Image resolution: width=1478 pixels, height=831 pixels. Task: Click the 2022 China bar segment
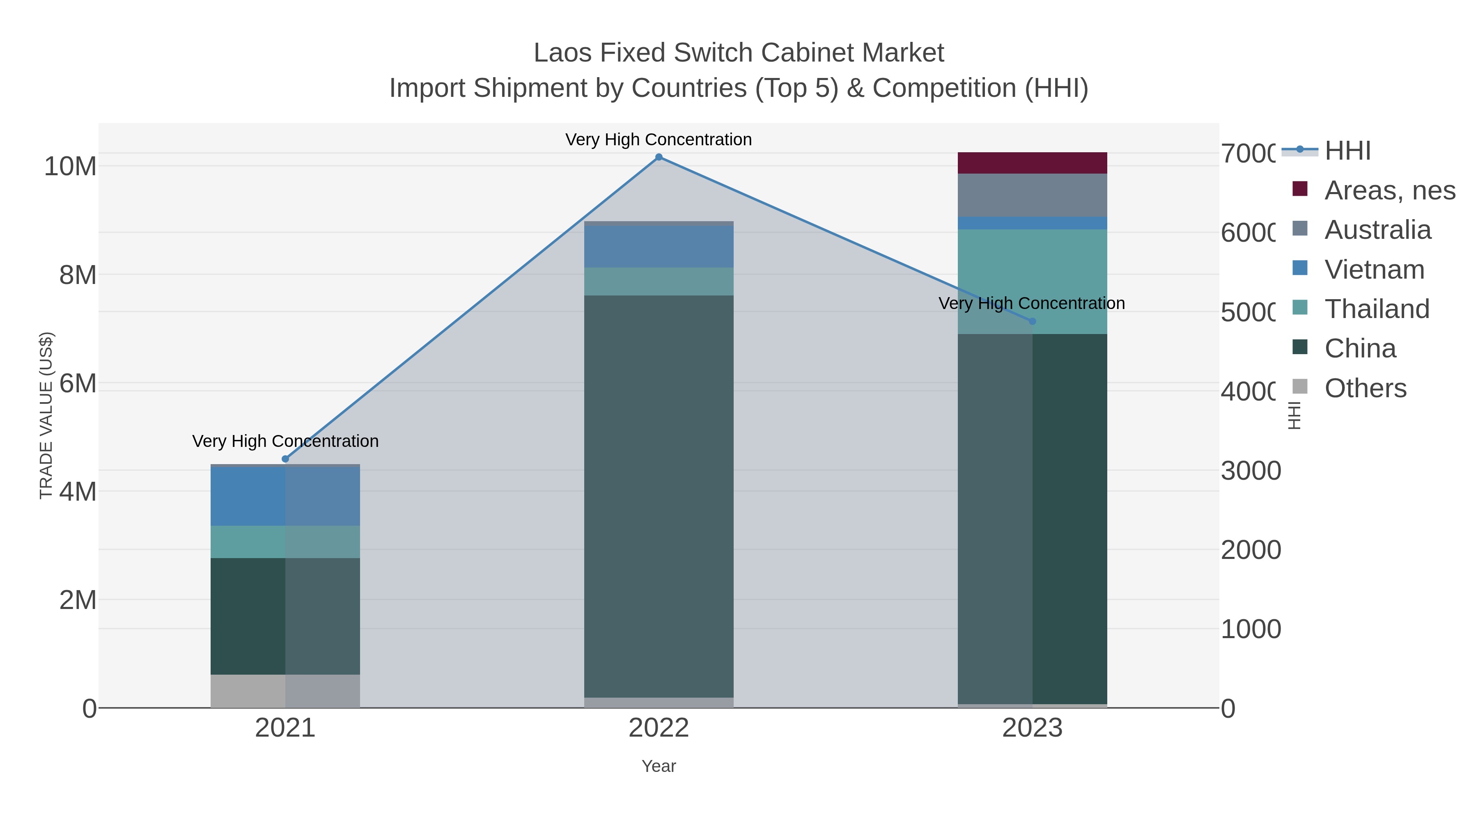[x=659, y=497]
